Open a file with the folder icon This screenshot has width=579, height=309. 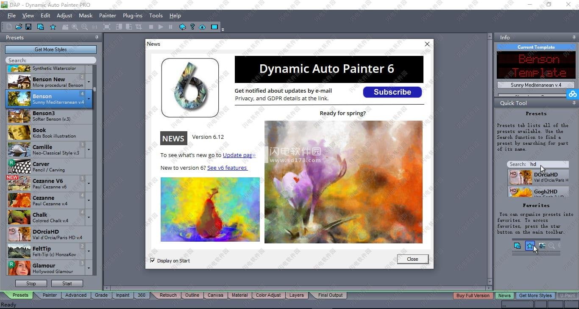(19, 27)
